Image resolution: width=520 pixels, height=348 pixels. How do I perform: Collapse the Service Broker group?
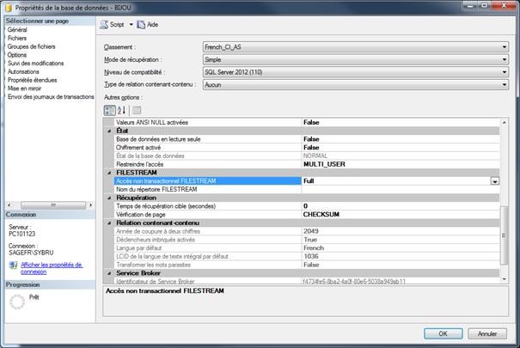pyautogui.click(x=108, y=272)
